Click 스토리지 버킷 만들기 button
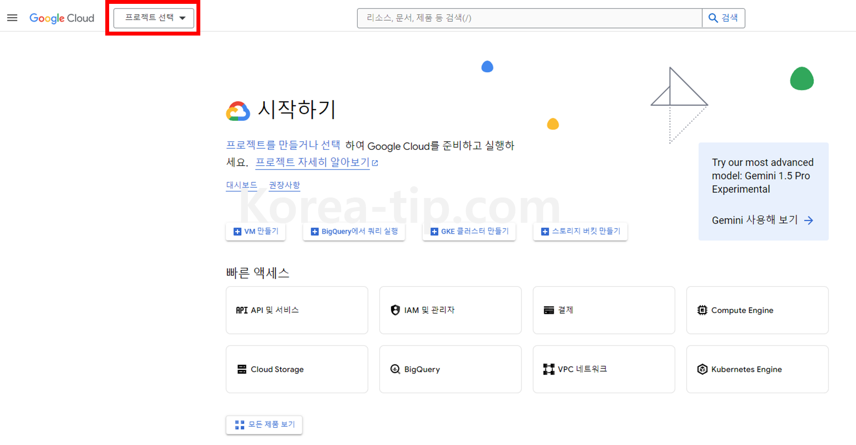856x445 pixels. [x=580, y=231]
